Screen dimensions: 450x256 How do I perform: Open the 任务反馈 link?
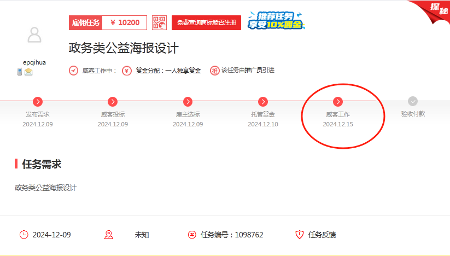click(x=322, y=235)
